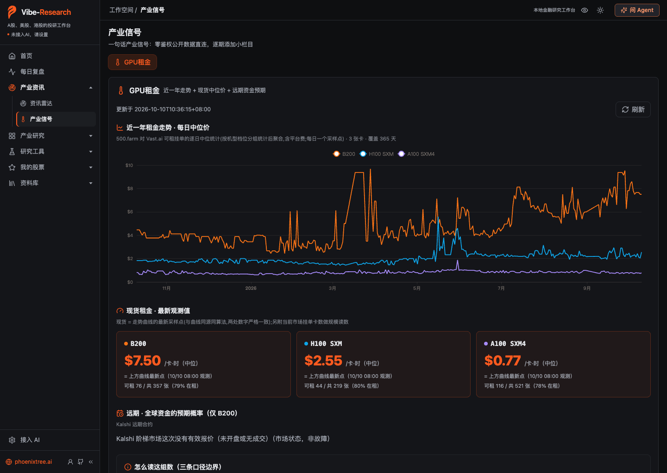Click the grid icon beside 产业研究
Image resolution: width=667 pixels, height=473 pixels.
point(12,136)
